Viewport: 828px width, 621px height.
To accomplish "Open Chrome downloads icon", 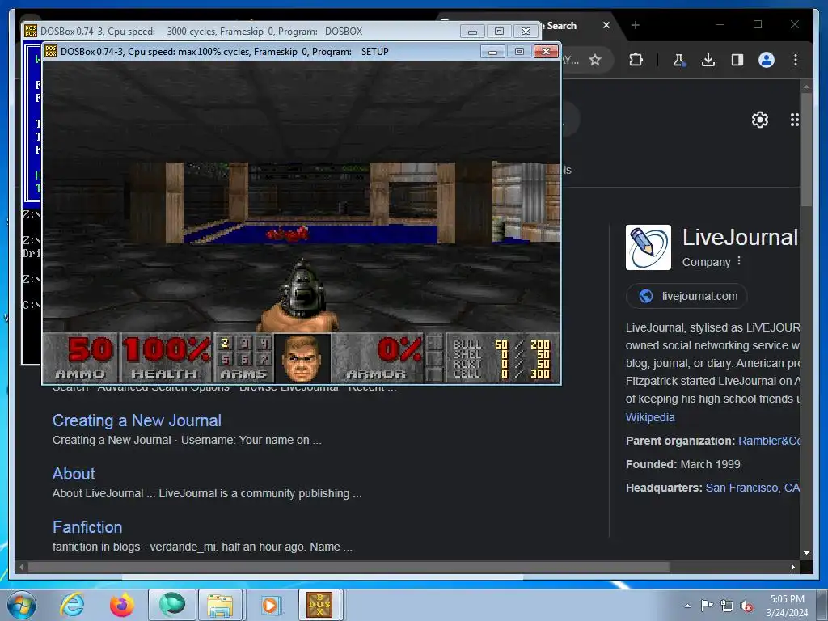I will 708,60.
